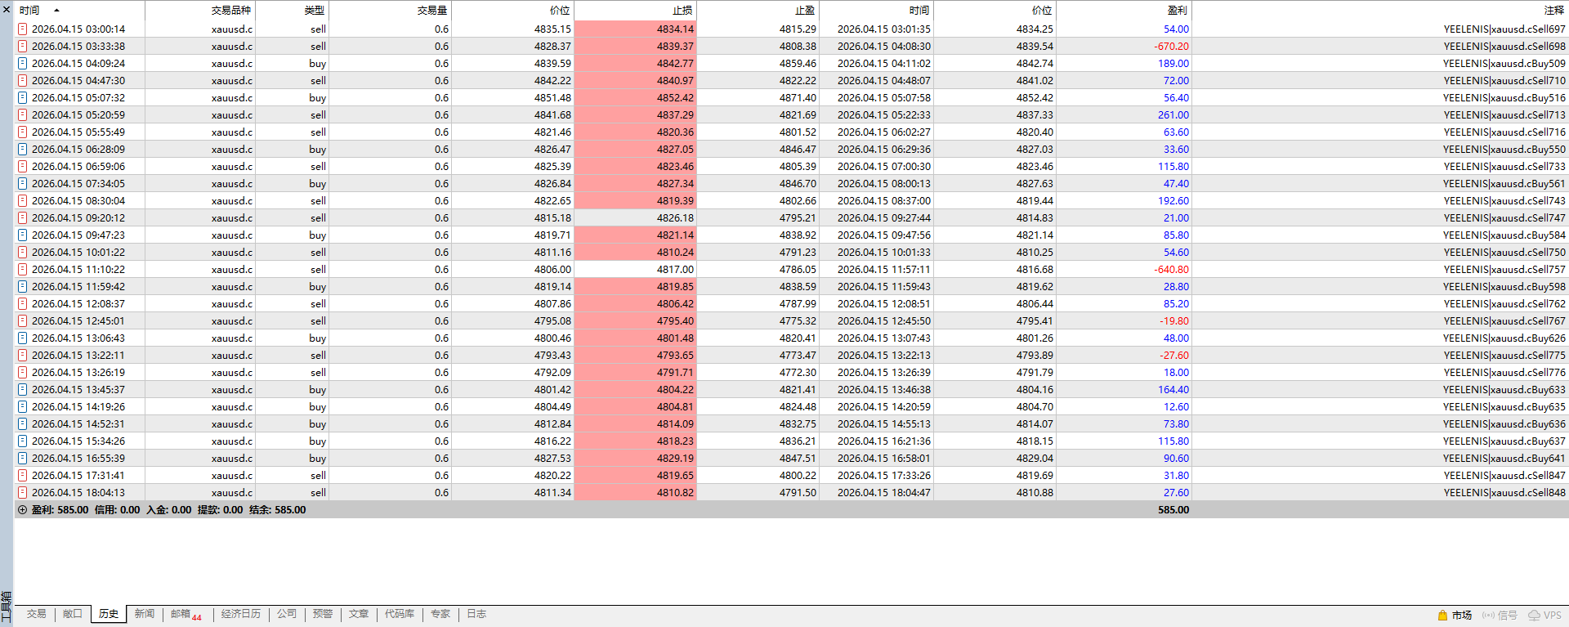Click stop-loss cell 4817.00
The width and height of the screenshot is (1569, 627).
(x=635, y=269)
